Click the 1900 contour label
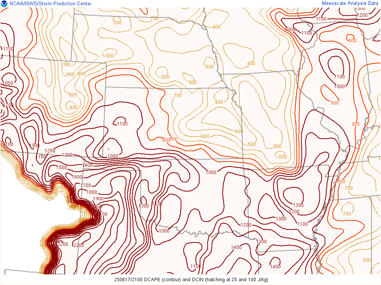 click(98, 199)
